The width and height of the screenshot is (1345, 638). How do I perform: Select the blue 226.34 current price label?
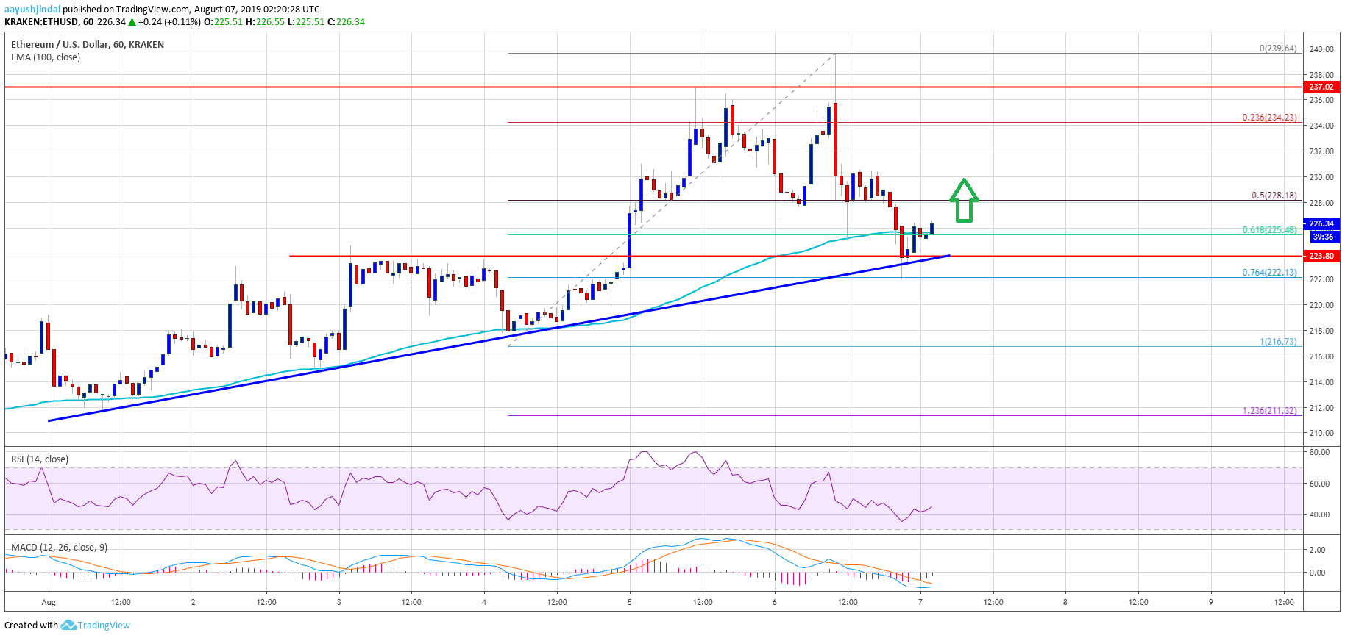tap(1321, 223)
